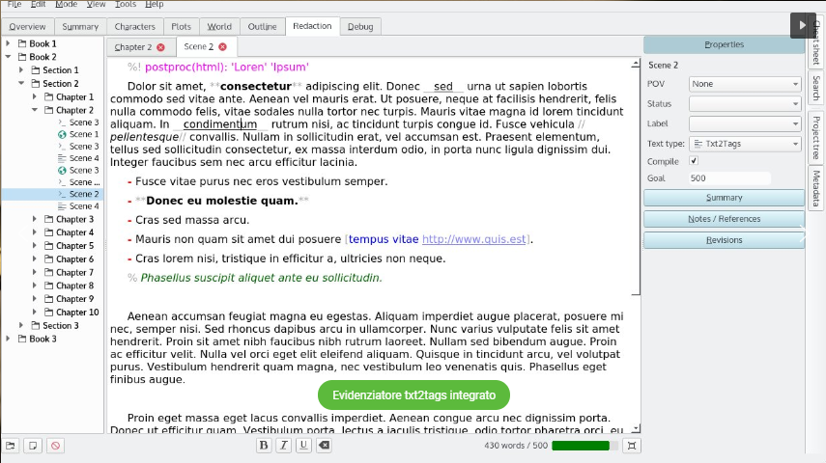
Task: Expand Notes / References section
Action: (x=725, y=219)
